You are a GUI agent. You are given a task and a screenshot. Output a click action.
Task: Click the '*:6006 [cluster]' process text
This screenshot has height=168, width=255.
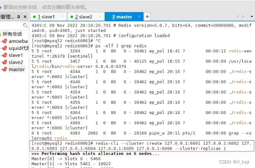tap(67, 128)
